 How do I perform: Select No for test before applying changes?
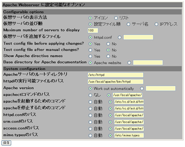click(x=108, y=44)
